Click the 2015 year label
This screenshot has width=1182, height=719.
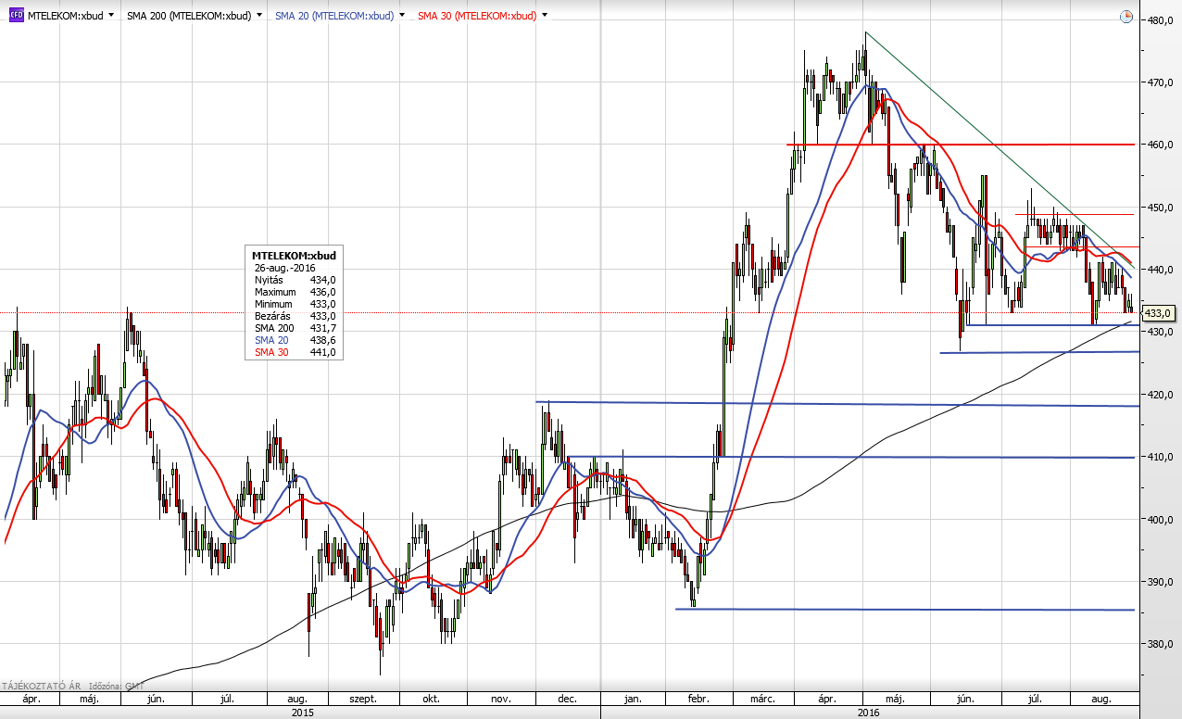pyautogui.click(x=302, y=712)
